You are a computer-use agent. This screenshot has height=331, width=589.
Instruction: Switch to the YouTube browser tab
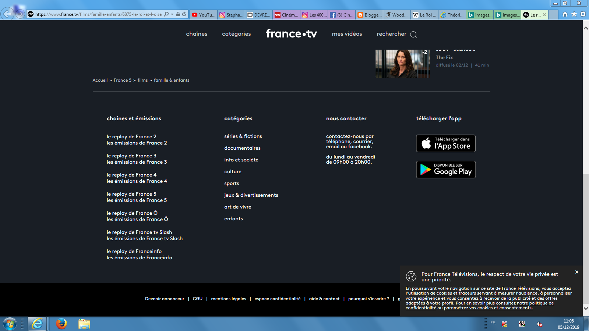click(x=204, y=15)
